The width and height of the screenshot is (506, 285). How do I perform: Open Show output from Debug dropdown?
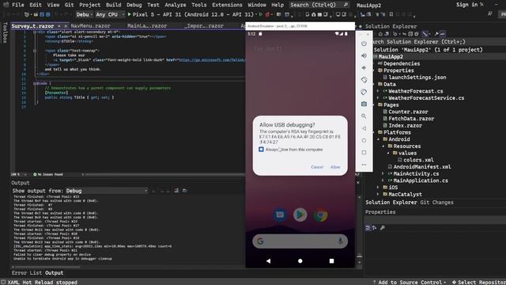[x=107, y=191]
